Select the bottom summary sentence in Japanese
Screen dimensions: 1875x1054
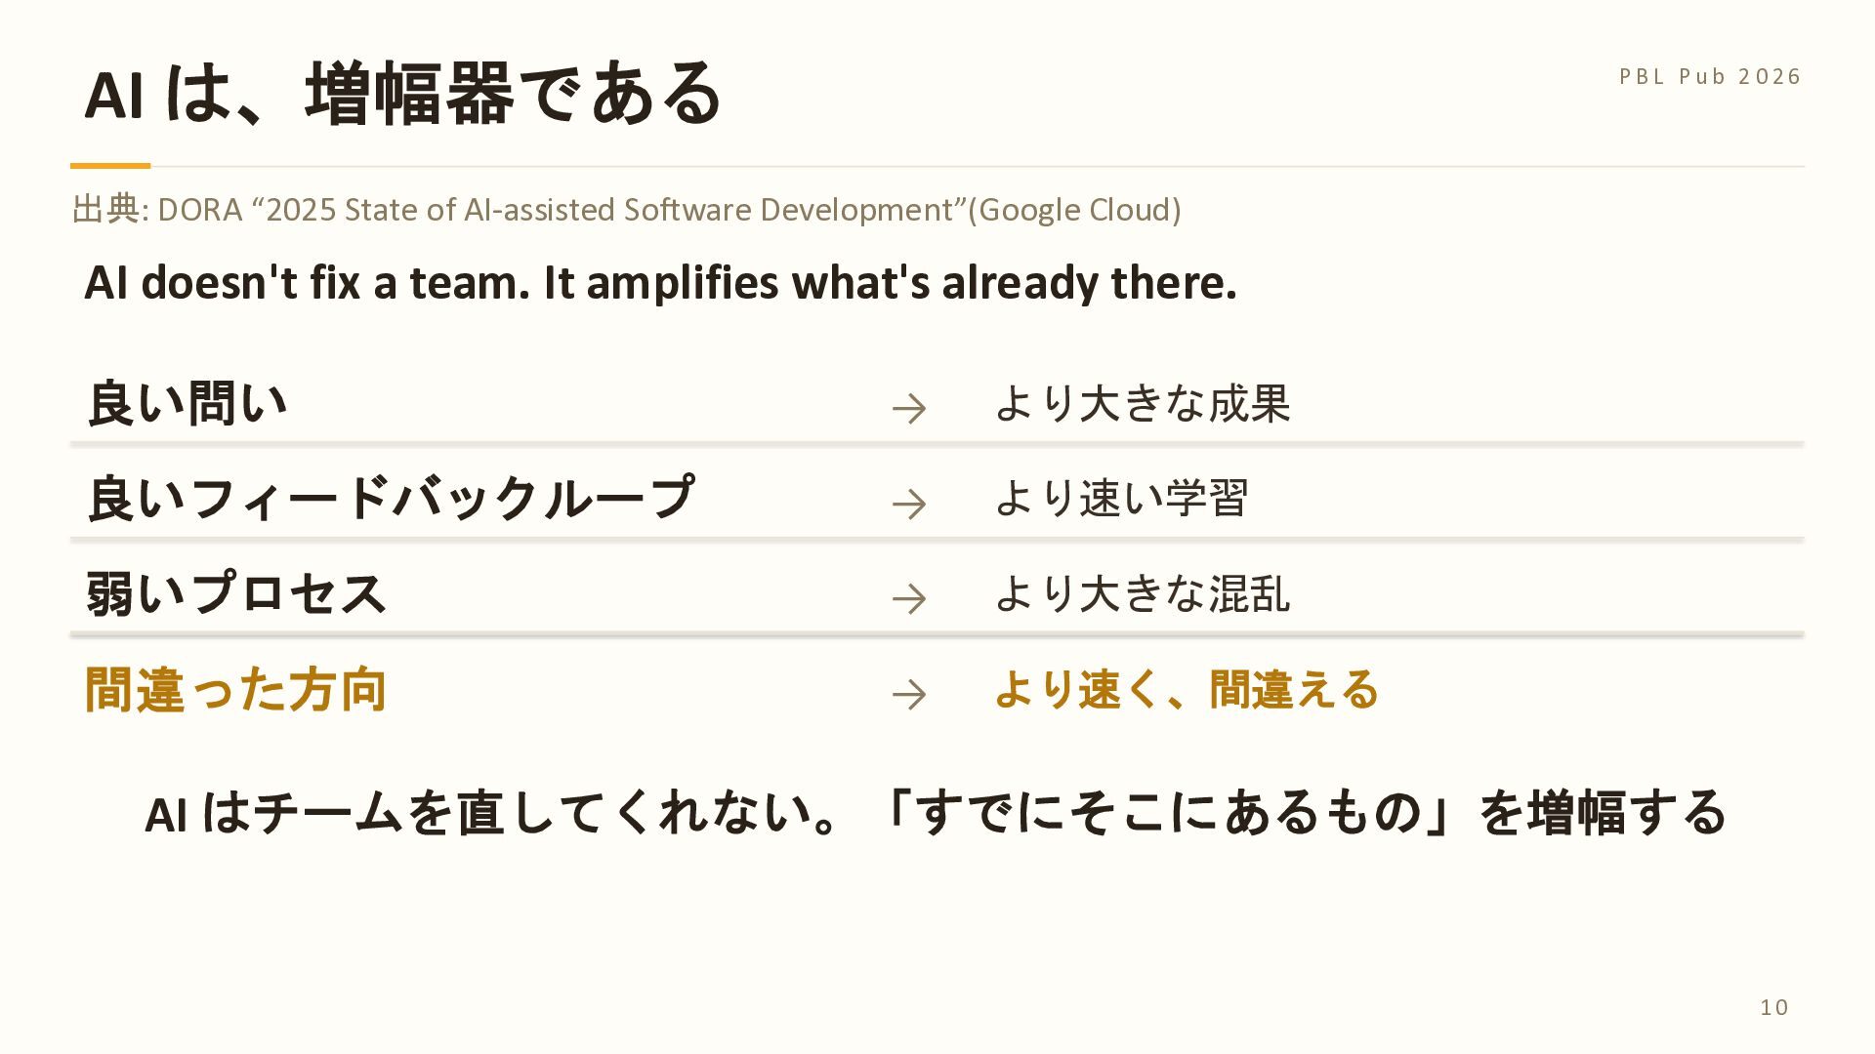point(936,812)
